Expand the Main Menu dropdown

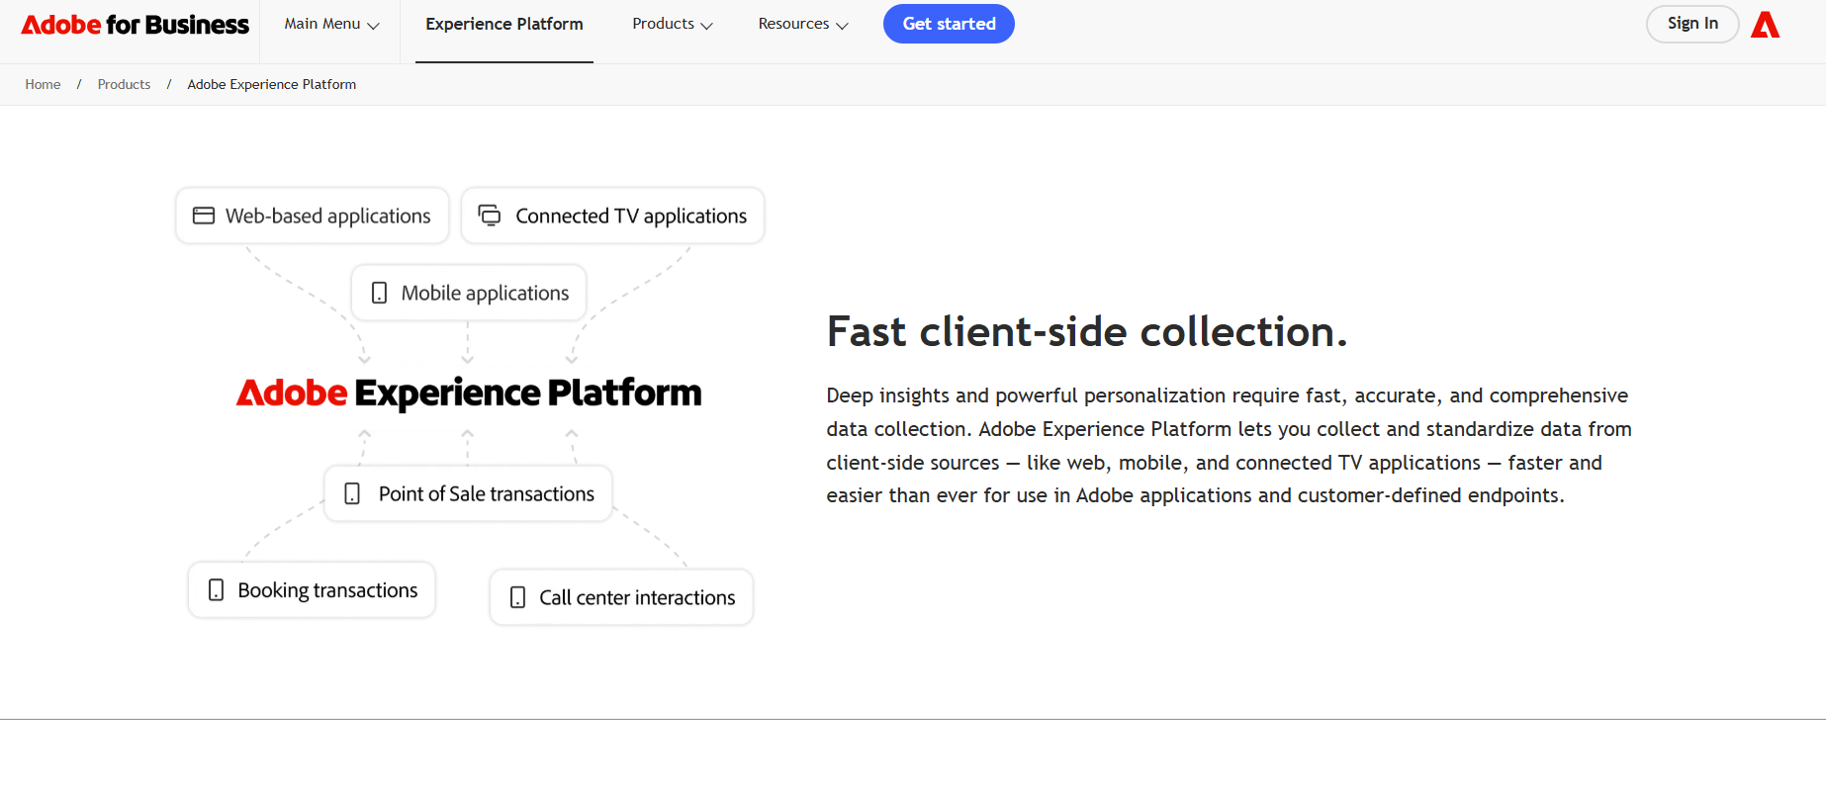pos(331,24)
